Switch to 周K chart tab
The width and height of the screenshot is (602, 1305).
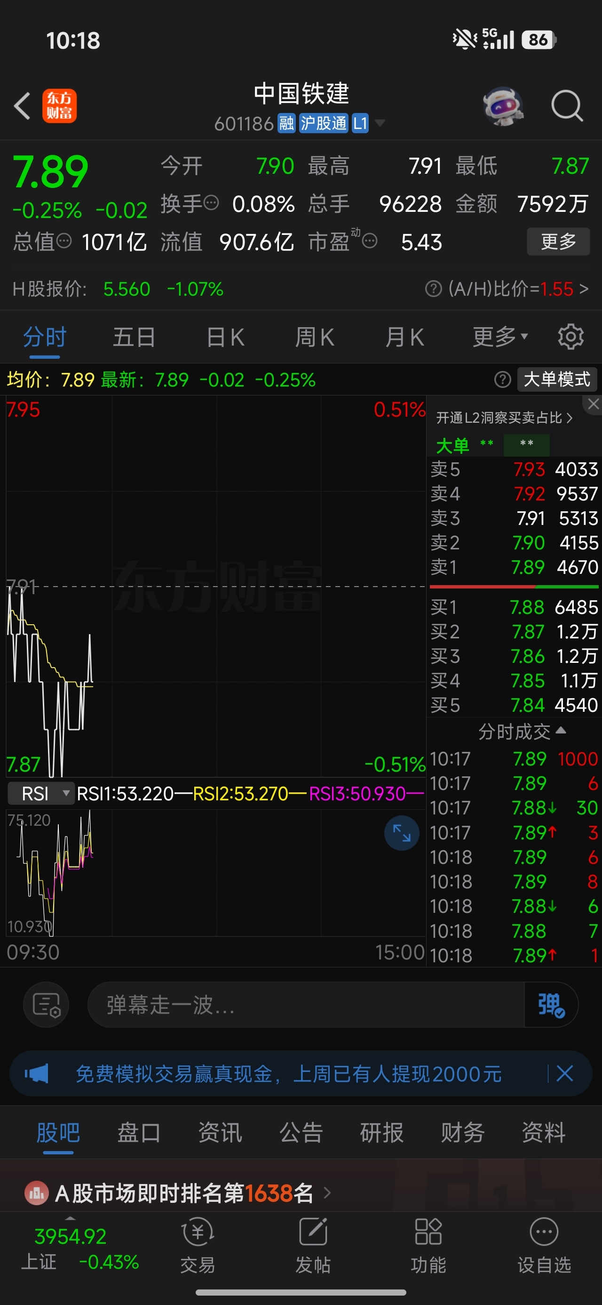[315, 337]
